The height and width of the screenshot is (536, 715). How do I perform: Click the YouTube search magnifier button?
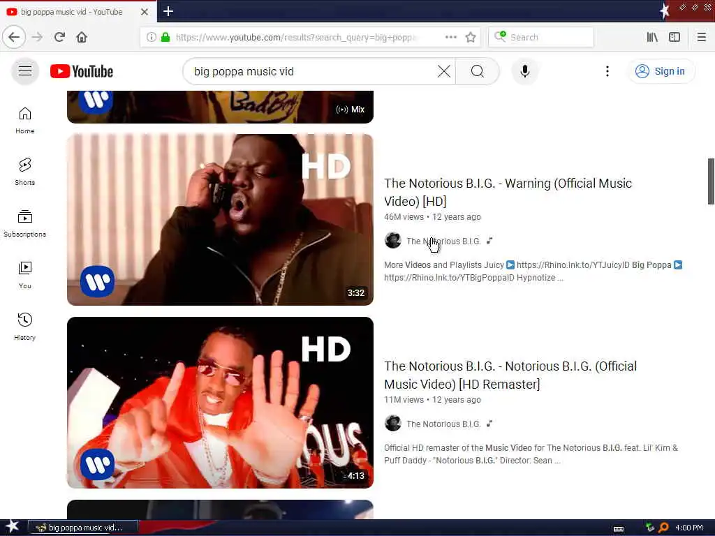[x=478, y=71]
